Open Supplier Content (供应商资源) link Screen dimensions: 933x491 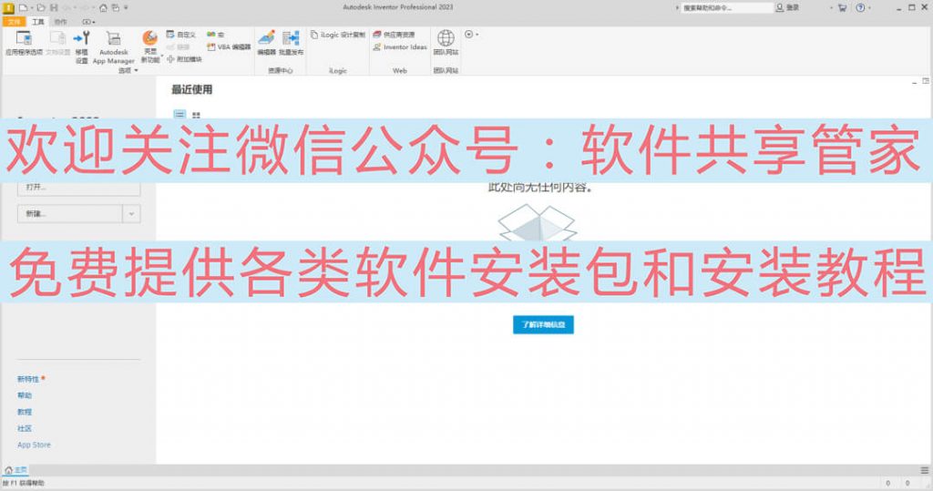pyautogui.click(x=394, y=35)
